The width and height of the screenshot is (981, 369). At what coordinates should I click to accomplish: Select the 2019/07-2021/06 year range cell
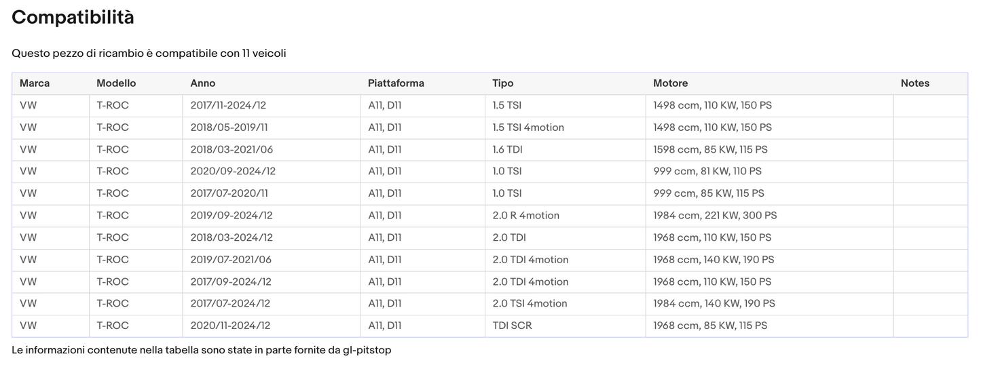231,260
